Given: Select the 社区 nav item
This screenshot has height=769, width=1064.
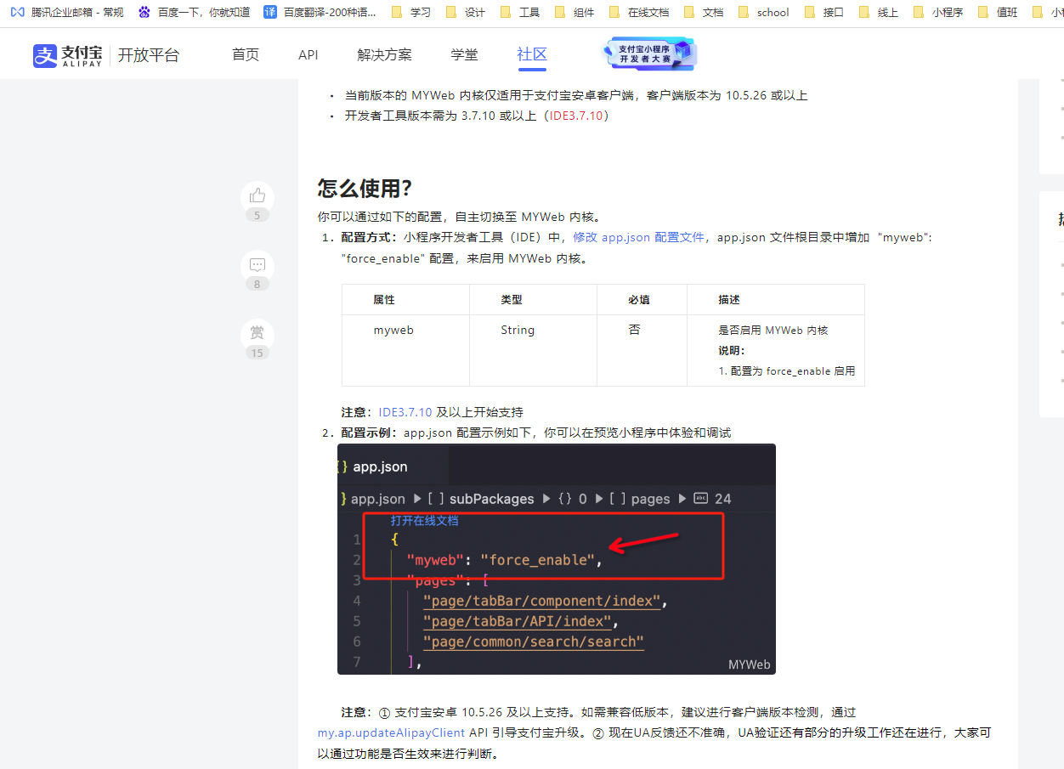Looking at the screenshot, I should (x=532, y=55).
